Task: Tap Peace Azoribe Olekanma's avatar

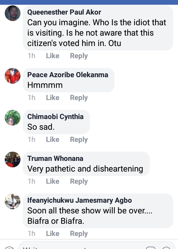Action: click(13, 76)
